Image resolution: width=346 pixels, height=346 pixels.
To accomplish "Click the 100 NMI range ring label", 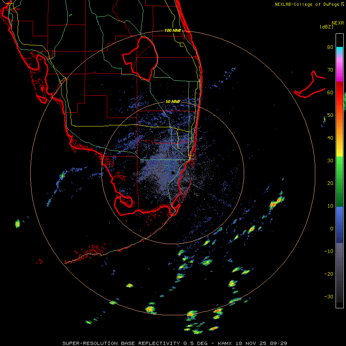I will point(173,30).
